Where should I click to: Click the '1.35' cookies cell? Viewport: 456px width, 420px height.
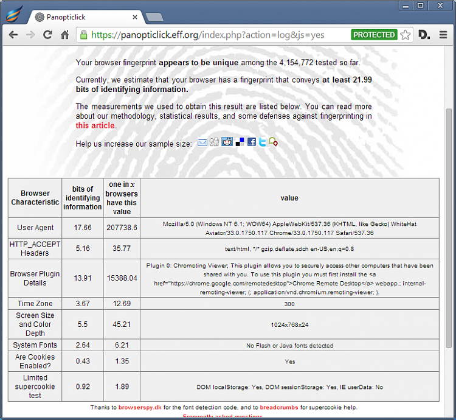122,361
